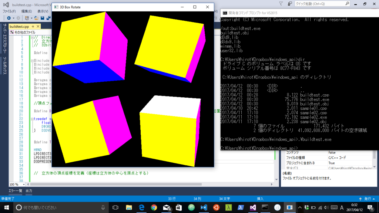379x213 pixels.
Task: Click the command prompt title bar icon
Action: [225, 13]
